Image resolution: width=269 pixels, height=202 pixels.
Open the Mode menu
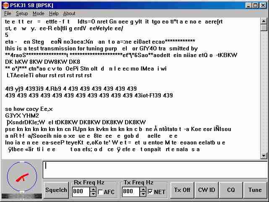coord(38,13)
